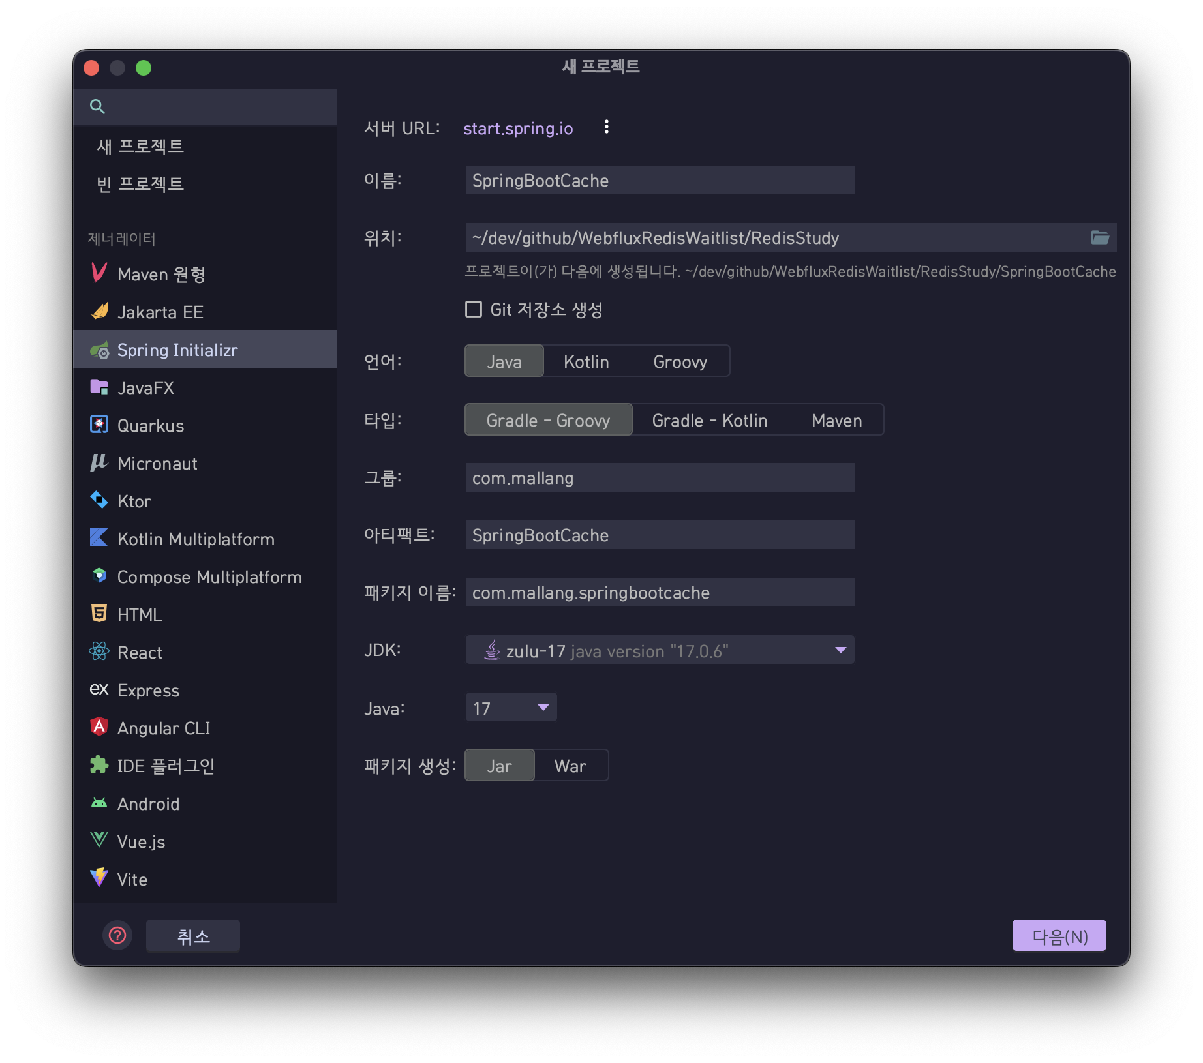
Task: Select the Compose Multiplatform generator
Action: coord(206,576)
